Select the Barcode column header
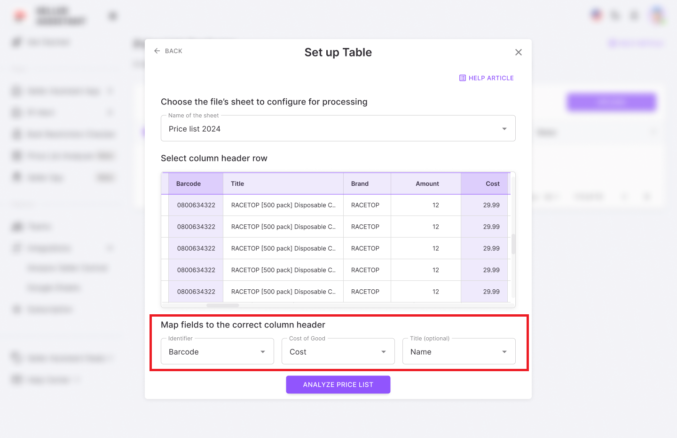The image size is (677, 438). [189, 184]
